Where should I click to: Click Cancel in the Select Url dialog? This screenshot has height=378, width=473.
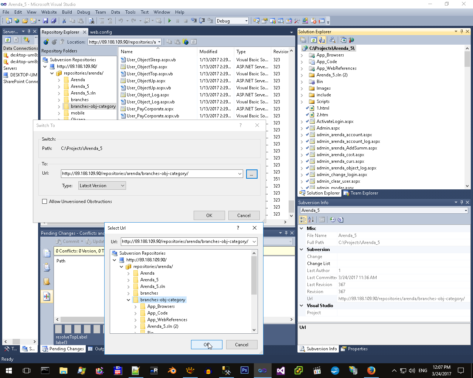(x=242, y=344)
